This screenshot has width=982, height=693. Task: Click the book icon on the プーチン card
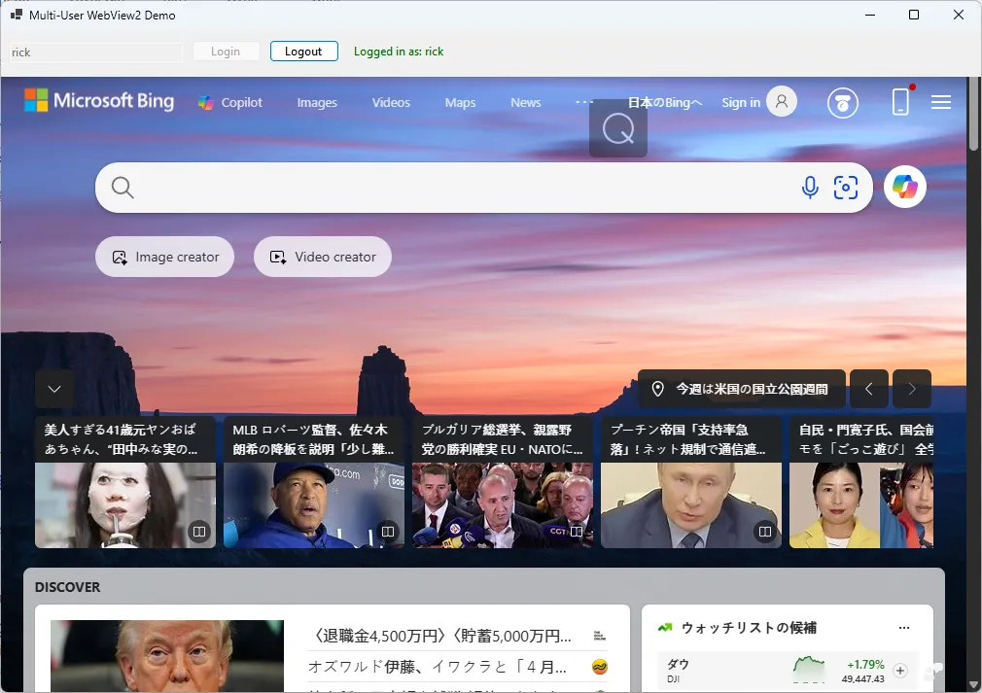click(765, 532)
